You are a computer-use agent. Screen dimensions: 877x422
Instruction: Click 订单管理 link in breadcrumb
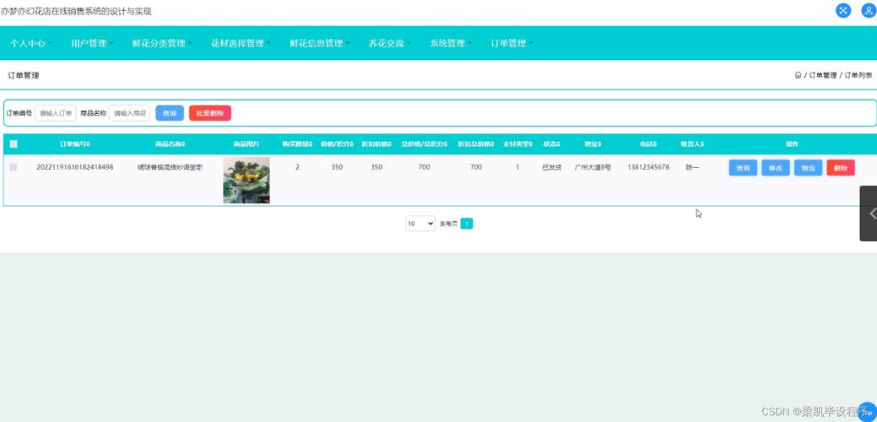(x=823, y=75)
